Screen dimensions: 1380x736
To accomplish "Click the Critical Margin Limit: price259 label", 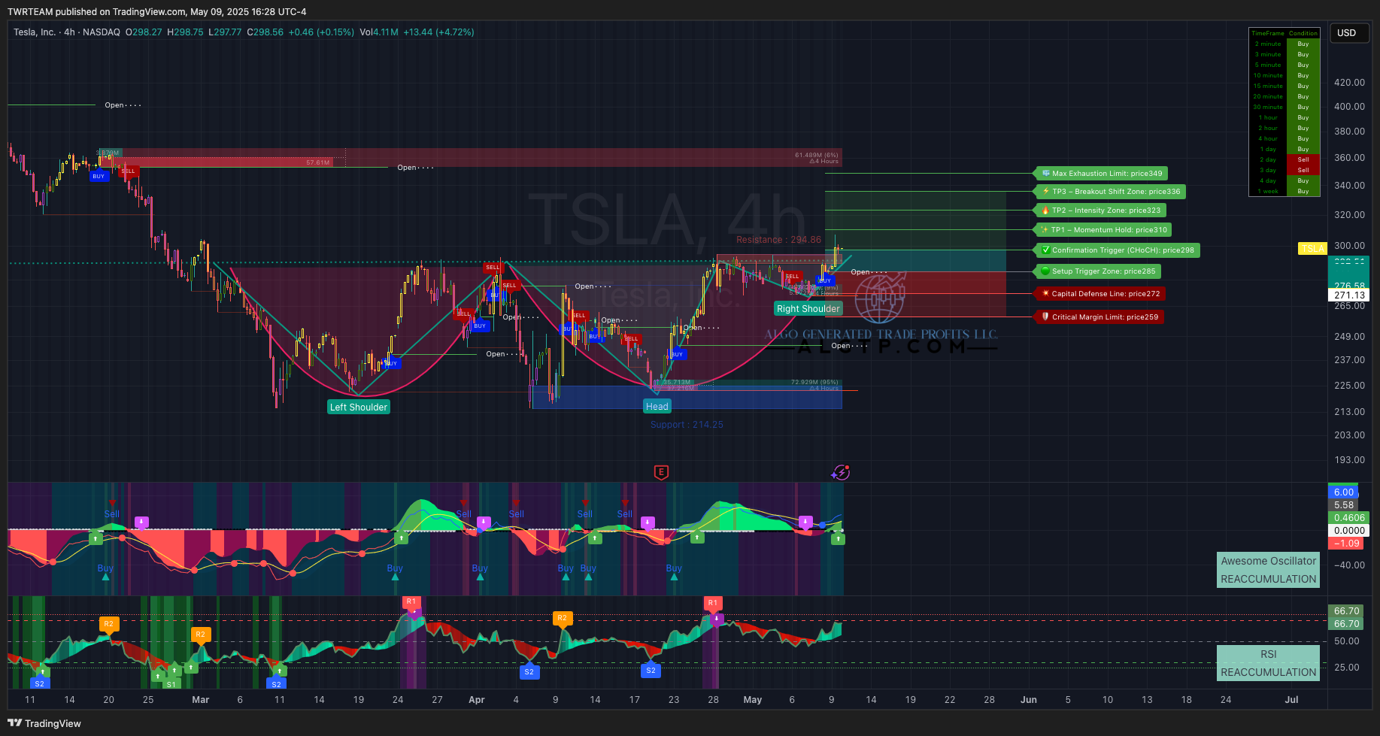I will (1099, 317).
